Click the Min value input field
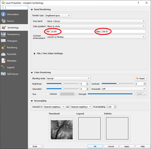 click(x=71, y=31)
